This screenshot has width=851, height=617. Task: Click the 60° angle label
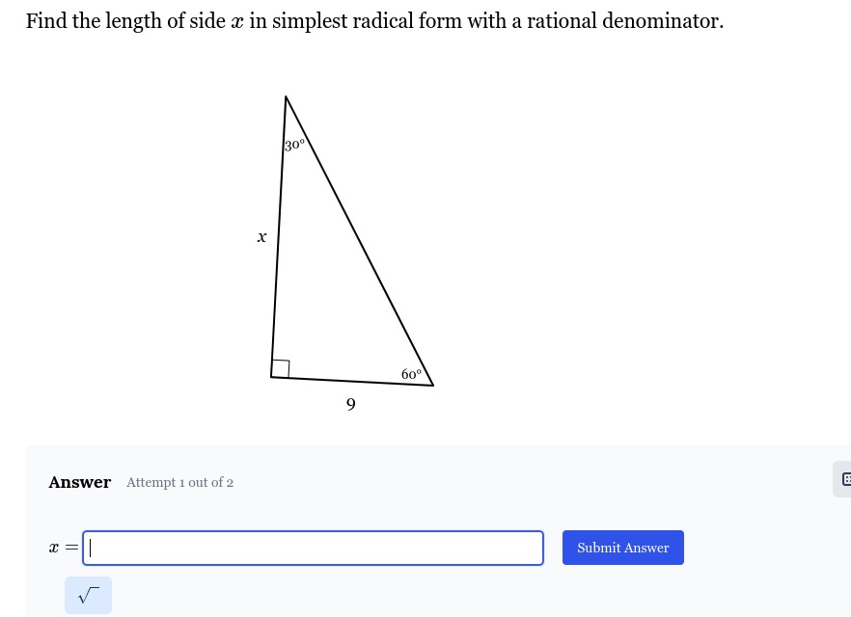(x=411, y=374)
